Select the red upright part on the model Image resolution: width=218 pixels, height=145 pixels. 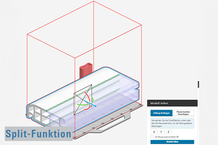(86, 70)
